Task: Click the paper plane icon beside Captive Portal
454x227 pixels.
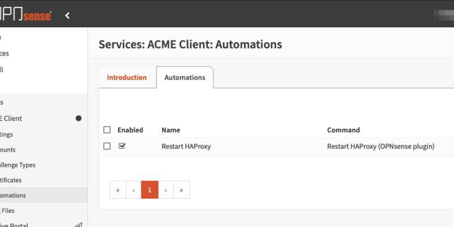Action: point(78,225)
